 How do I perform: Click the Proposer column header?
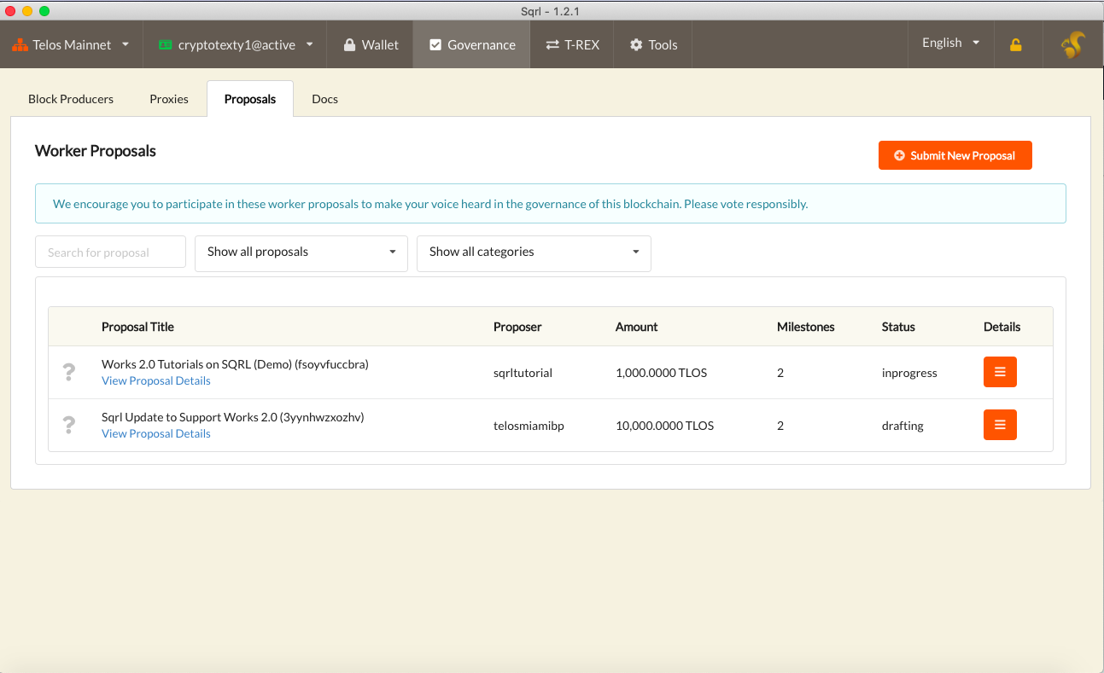[517, 327]
